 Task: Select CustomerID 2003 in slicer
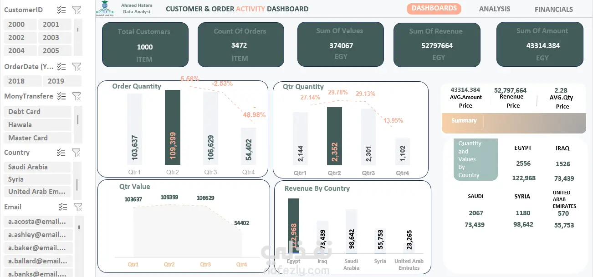55,38
